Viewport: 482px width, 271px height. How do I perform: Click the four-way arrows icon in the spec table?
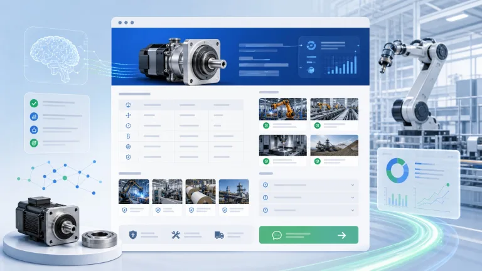(x=128, y=115)
